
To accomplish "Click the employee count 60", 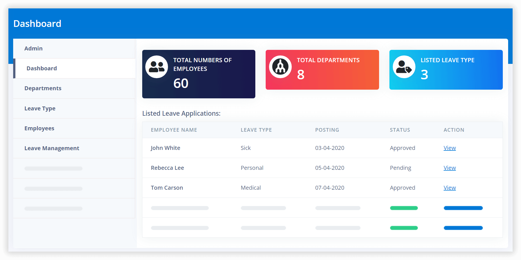I will [181, 83].
